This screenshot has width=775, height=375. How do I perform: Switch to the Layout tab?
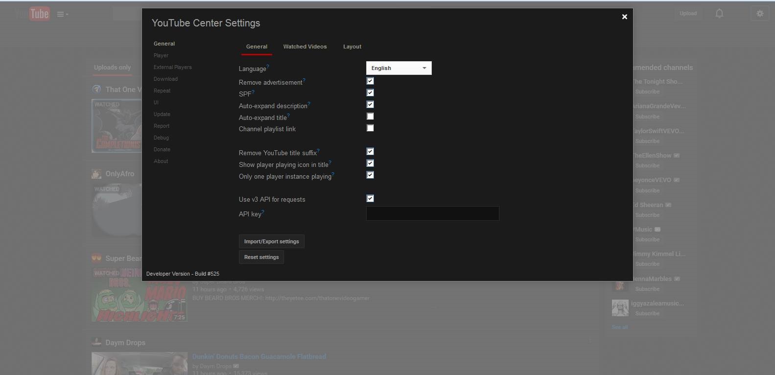[x=352, y=47]
